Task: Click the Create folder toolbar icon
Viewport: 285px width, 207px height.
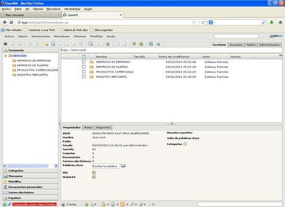Action: coord(46,44)
